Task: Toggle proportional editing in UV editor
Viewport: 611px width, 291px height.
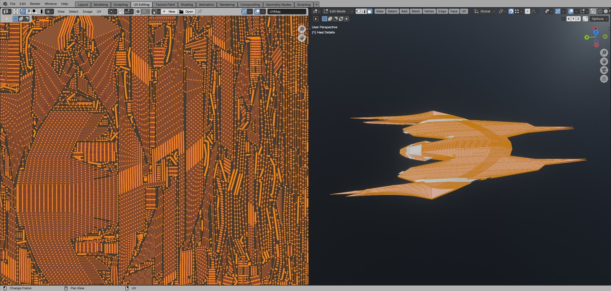Action: click(138, 12)
